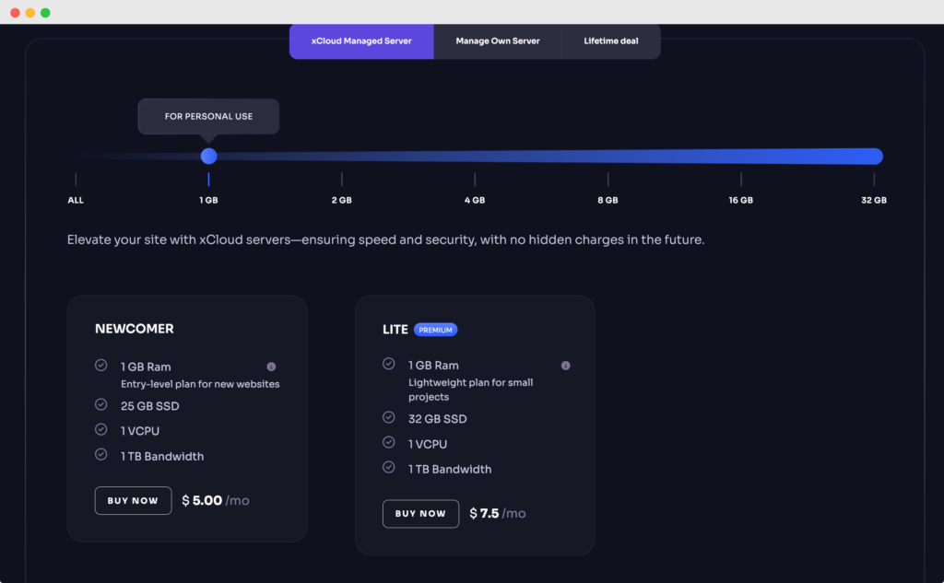This screenshot has width=944, height=583.
Task: Click the blue slider handle at 1 GB
Action: [208, 156]
